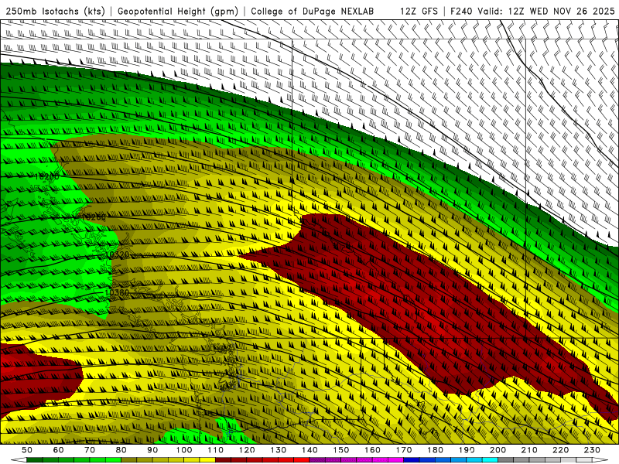Screen dimensions: 619x464
Task: Click the colorbar label '140'
Action: click(x=309, y=450)
